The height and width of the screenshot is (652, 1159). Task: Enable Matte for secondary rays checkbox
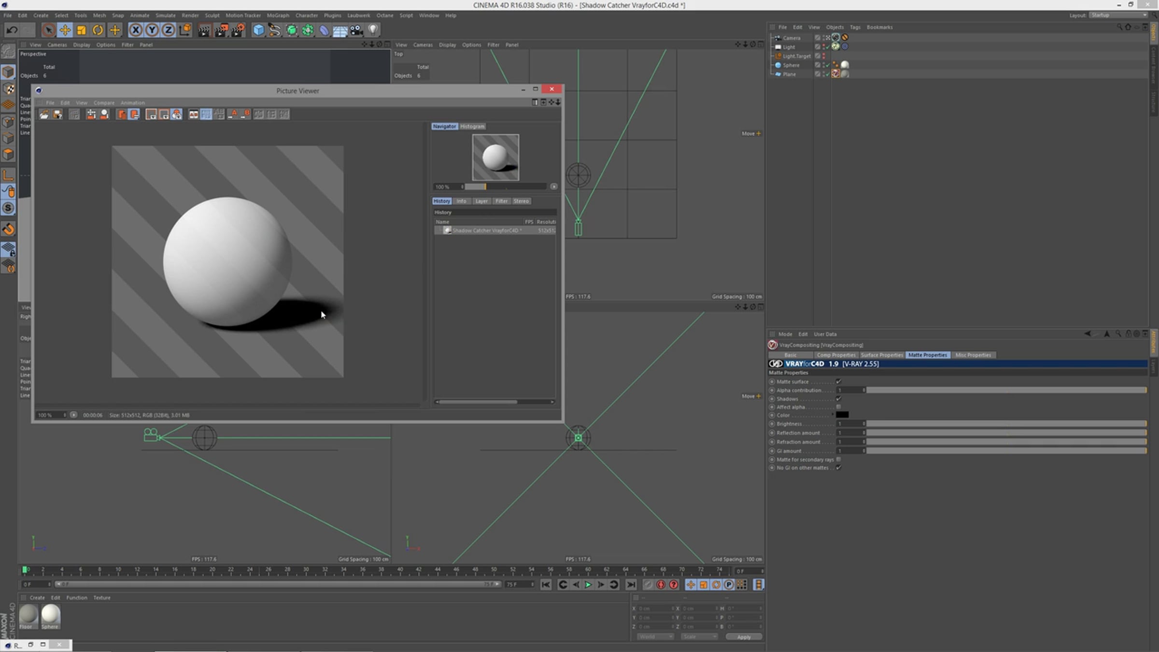838,459
